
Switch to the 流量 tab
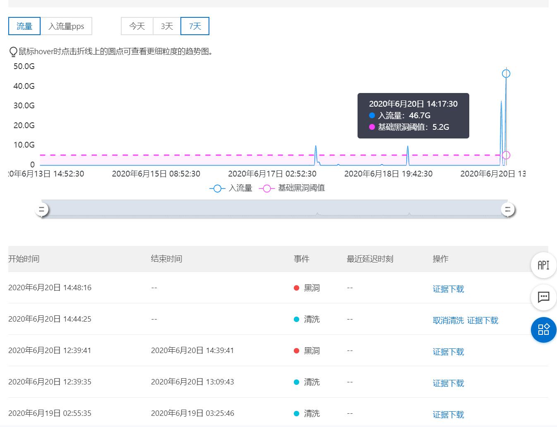pos(24,26)
